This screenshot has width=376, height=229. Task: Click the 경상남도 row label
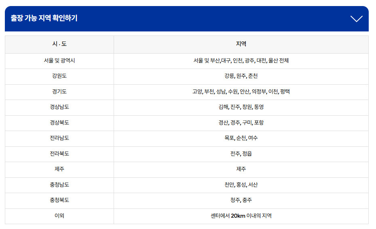[59, 107]
